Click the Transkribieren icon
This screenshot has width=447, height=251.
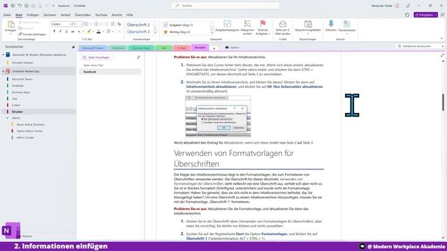point(346,24)
